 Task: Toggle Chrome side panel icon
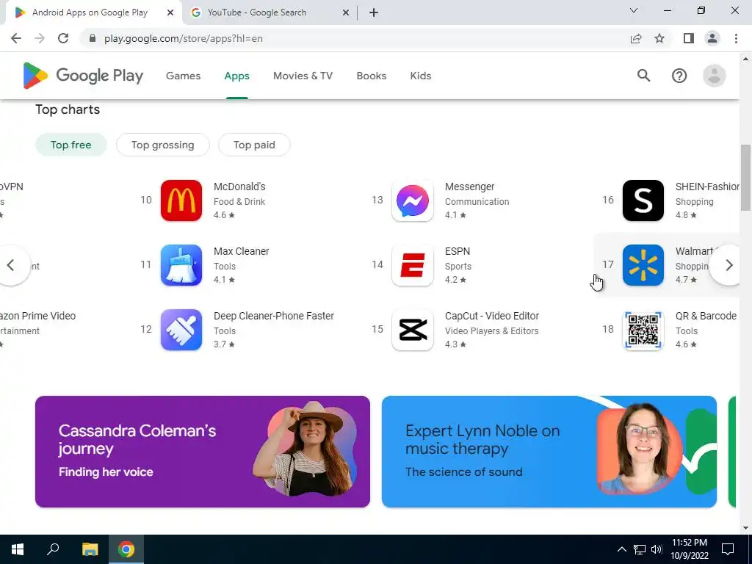tap(689, 38)
